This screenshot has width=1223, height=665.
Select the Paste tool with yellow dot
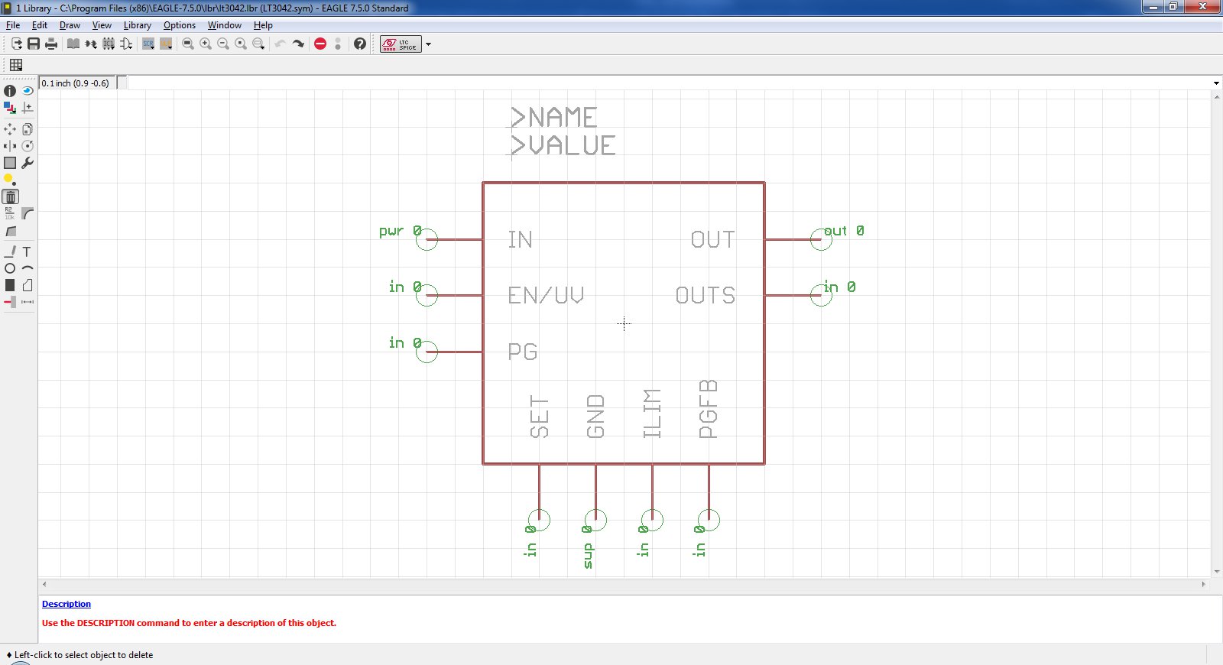coord(10,180)
